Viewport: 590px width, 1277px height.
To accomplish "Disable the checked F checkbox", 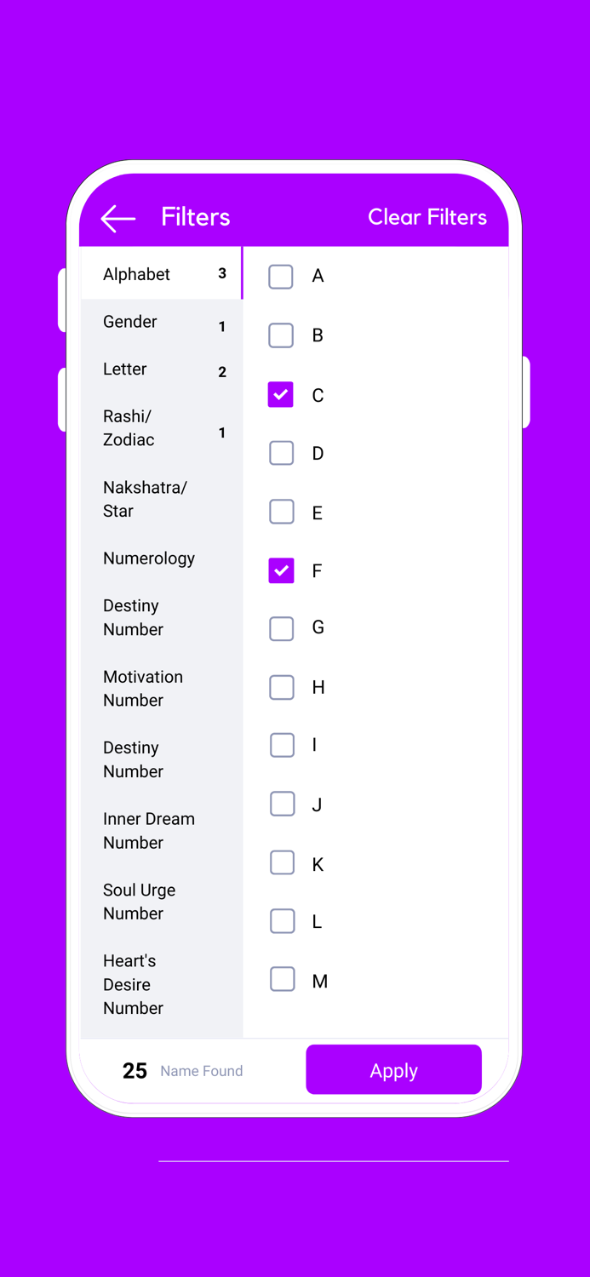I will coord(281,570).
